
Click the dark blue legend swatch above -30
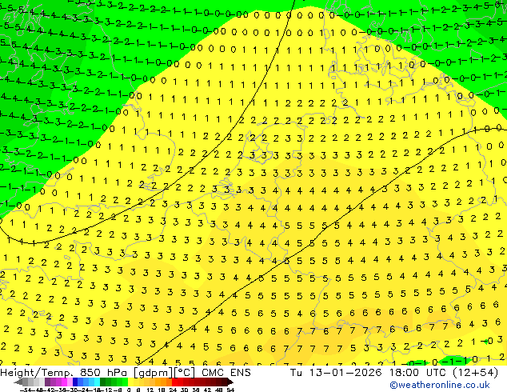pos(75,382)
